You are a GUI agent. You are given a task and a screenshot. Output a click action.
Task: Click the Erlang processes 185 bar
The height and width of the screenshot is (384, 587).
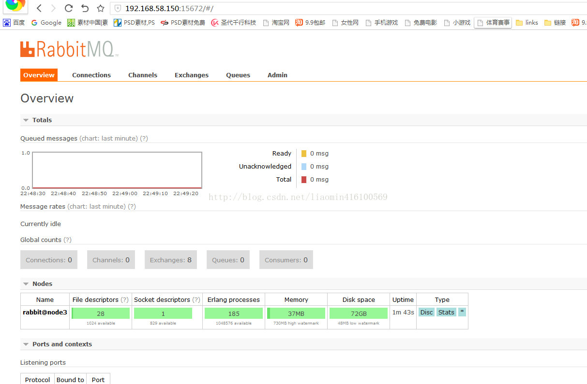pos(234,313)
